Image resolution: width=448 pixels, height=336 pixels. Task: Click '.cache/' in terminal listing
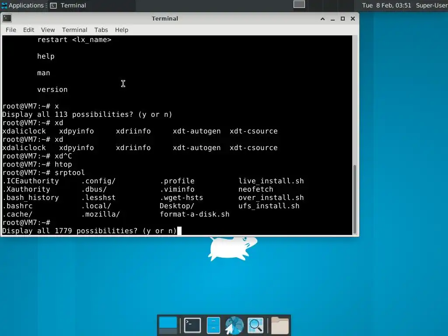[17, 214]
